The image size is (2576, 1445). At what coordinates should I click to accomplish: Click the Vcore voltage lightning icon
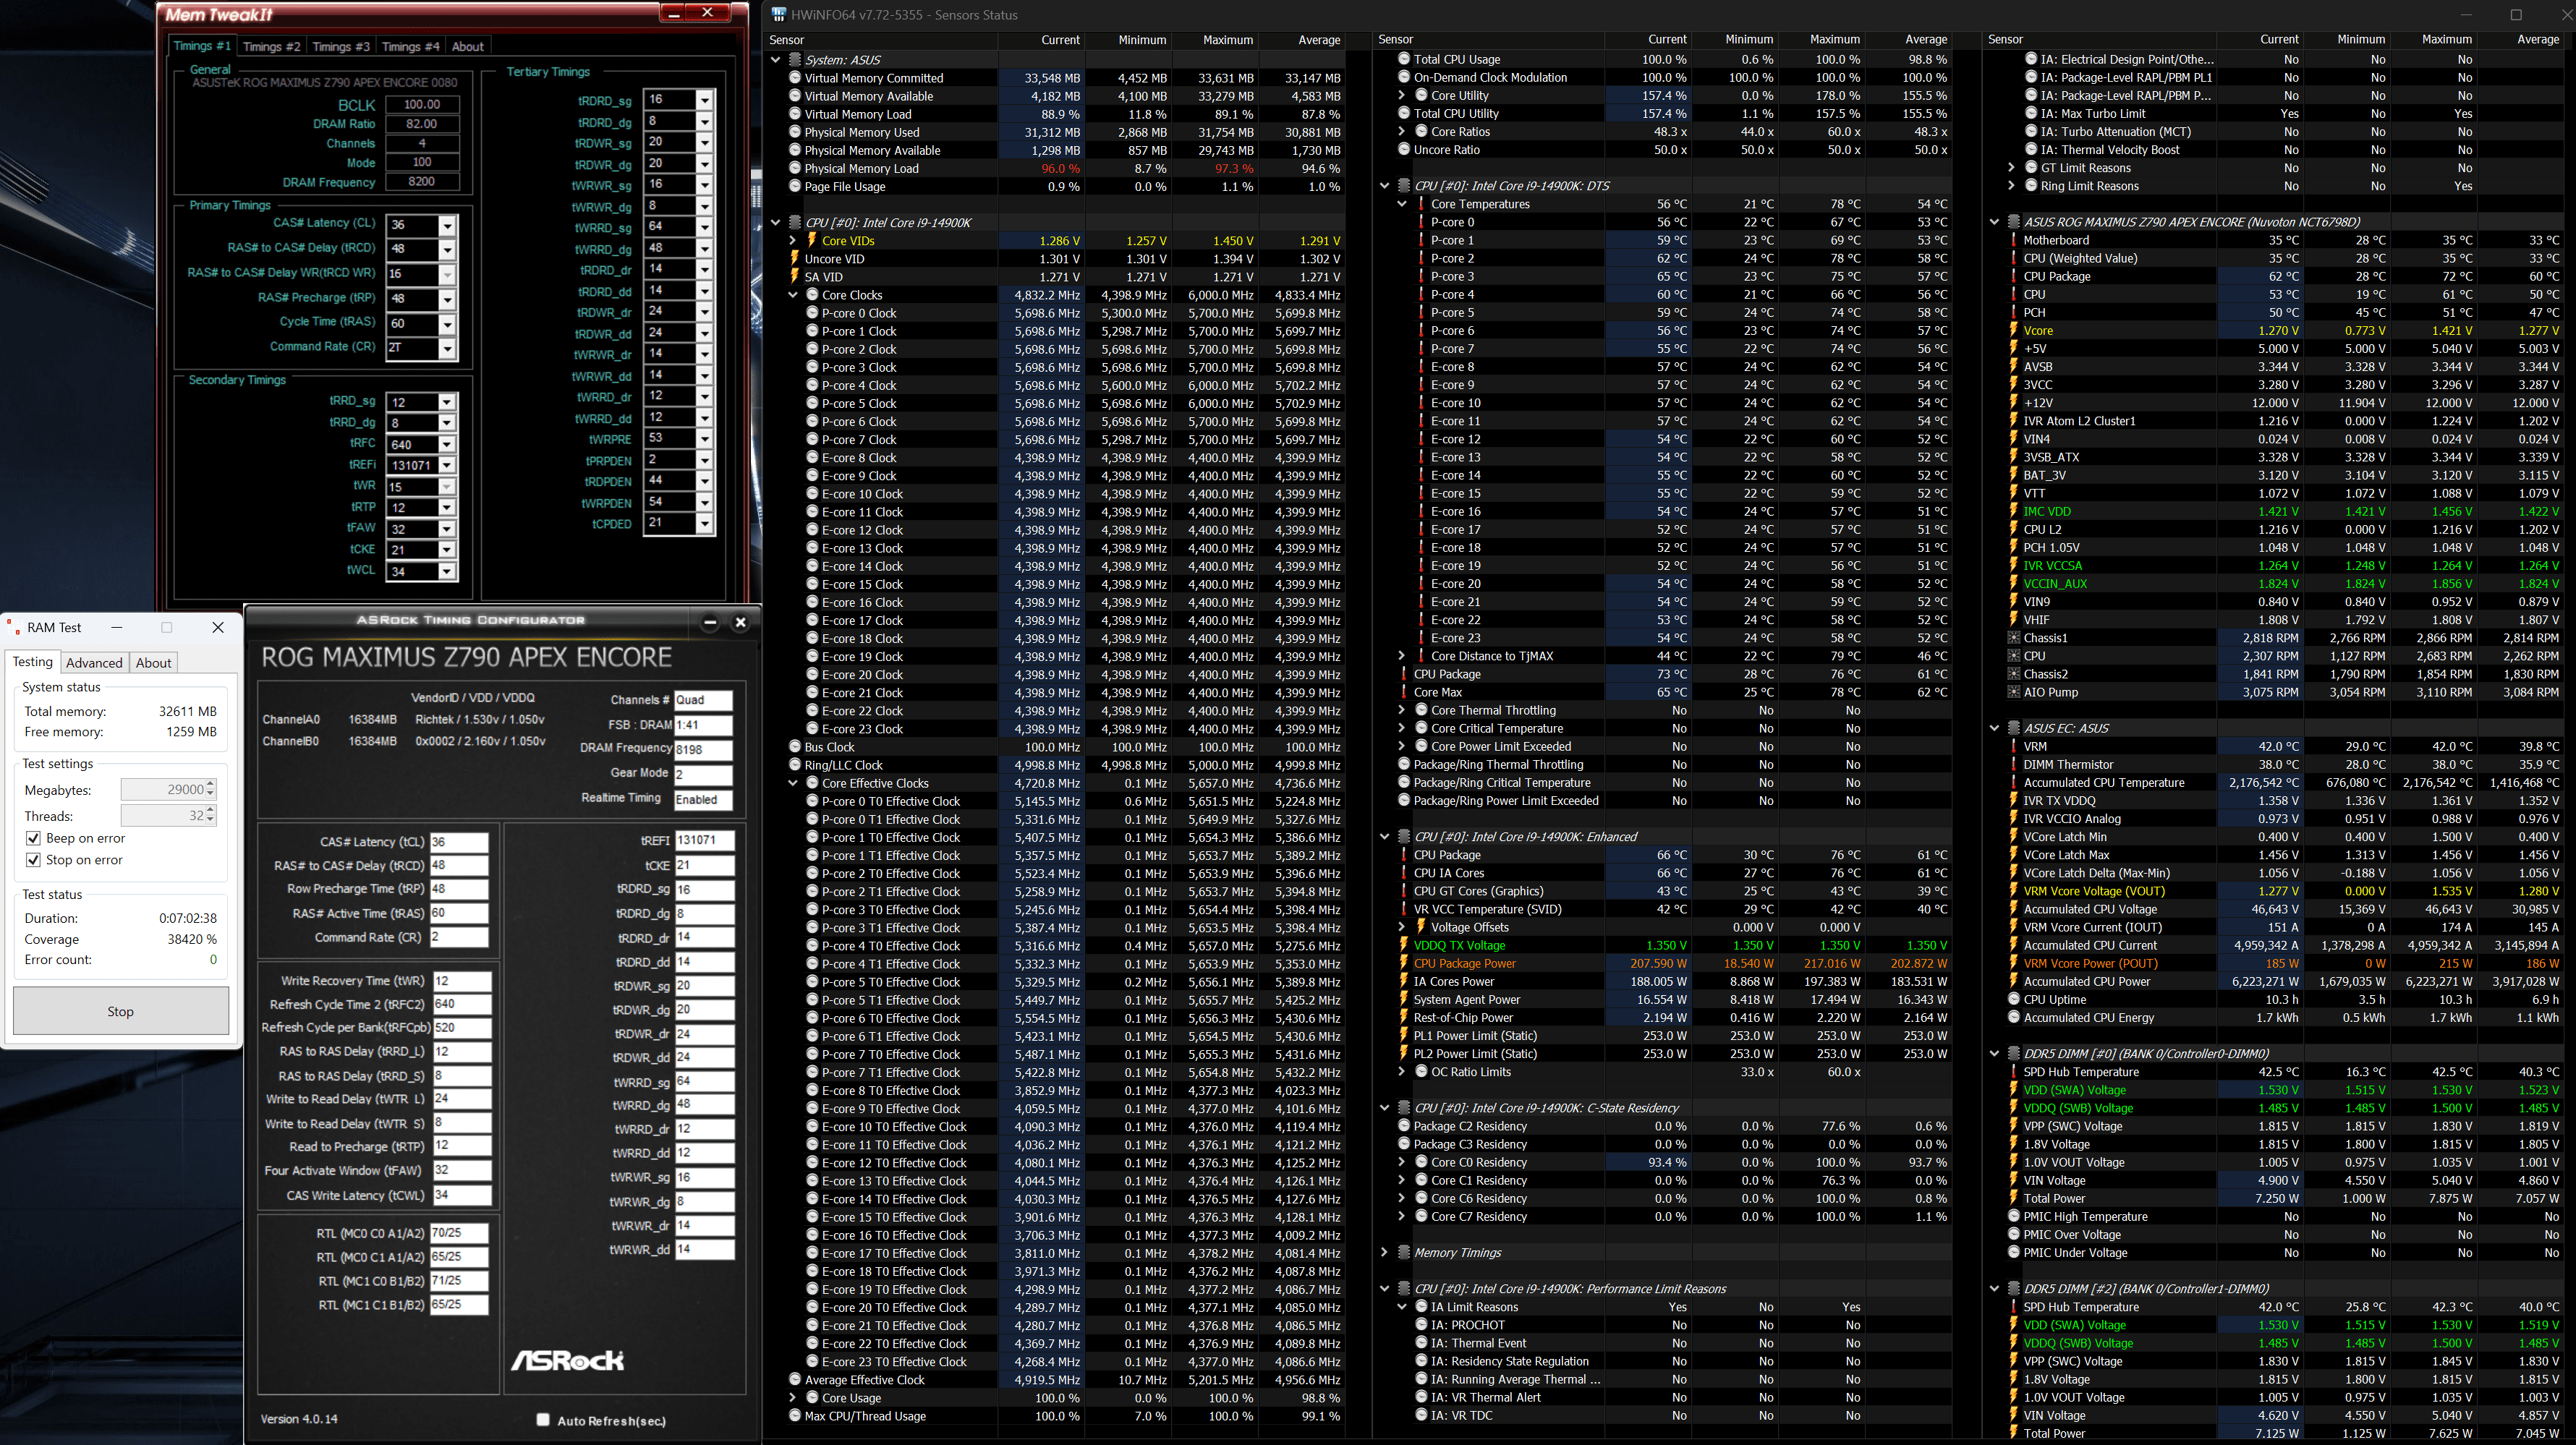click(2014, 330)
